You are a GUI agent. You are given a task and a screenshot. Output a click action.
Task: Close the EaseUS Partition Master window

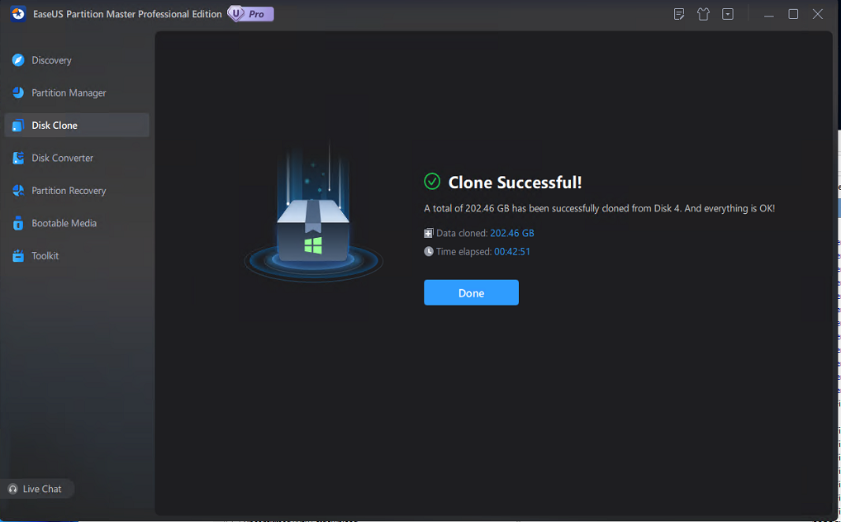tap(817, 14)
